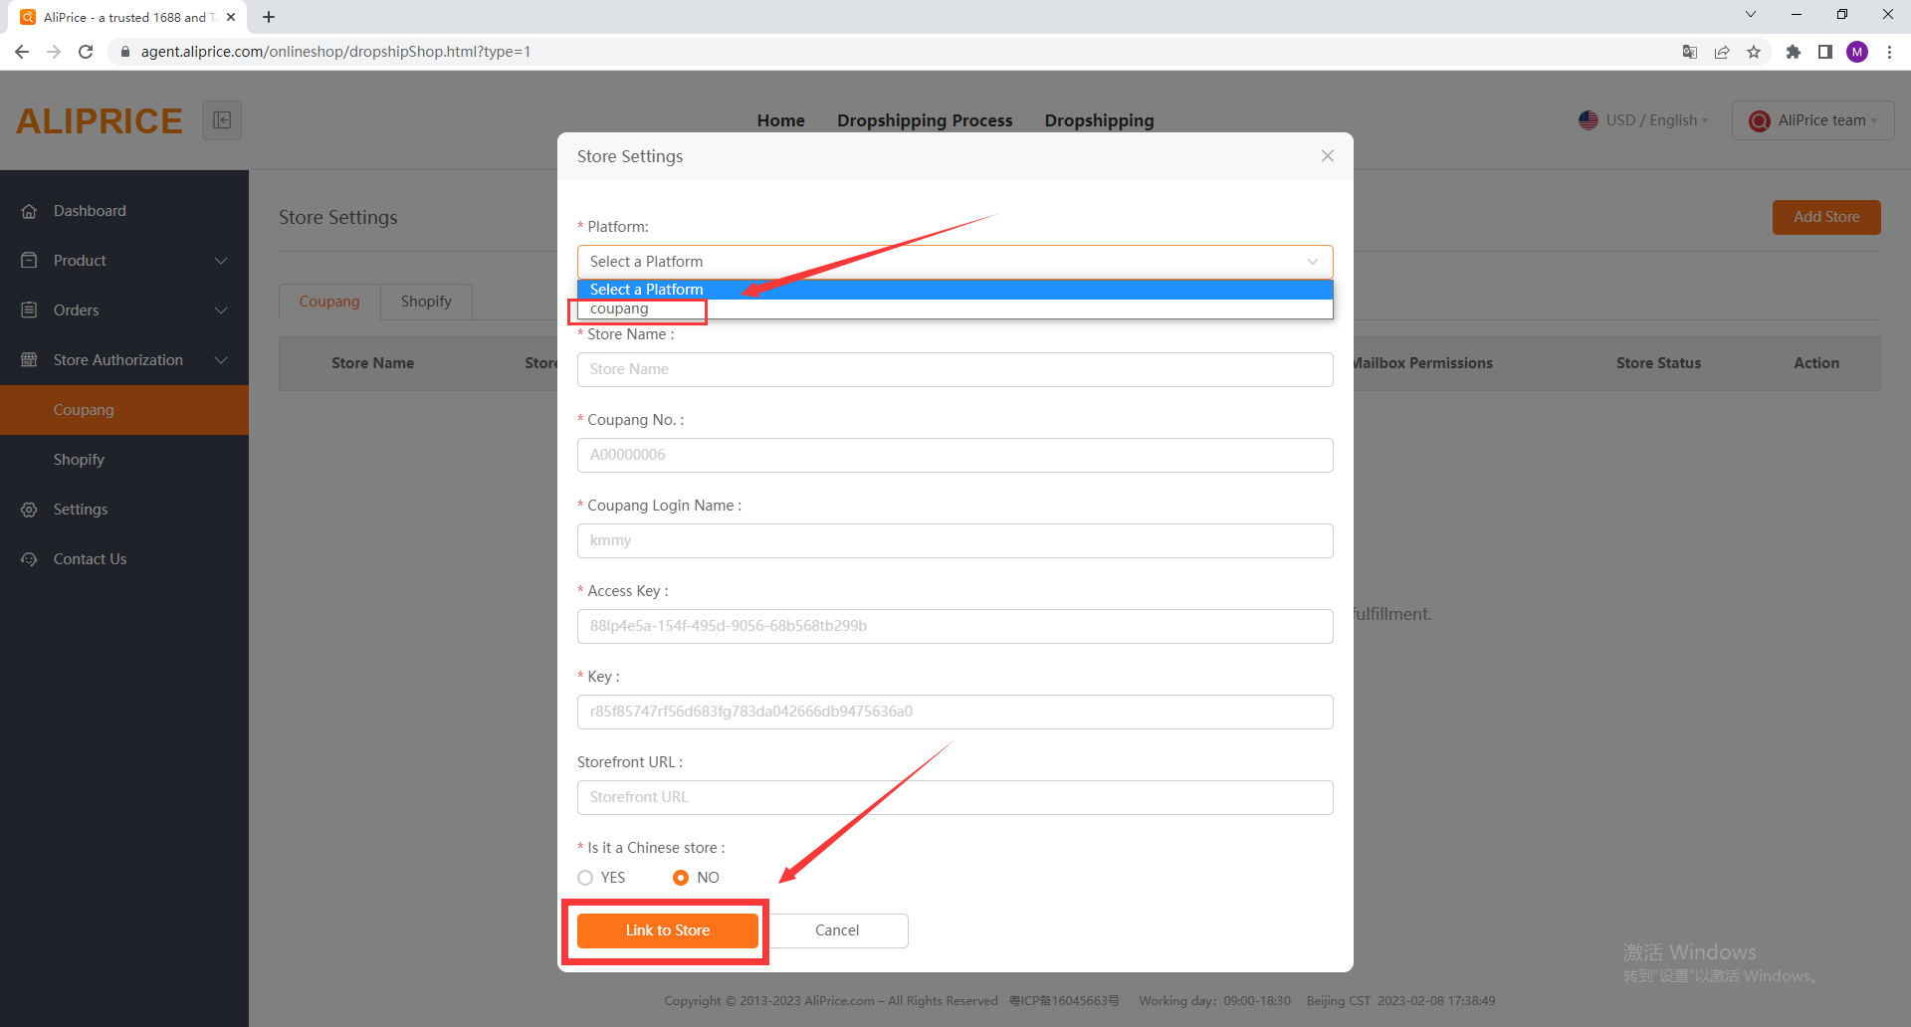Click the Product bag icon in sidebar

(x=29, y=260)
